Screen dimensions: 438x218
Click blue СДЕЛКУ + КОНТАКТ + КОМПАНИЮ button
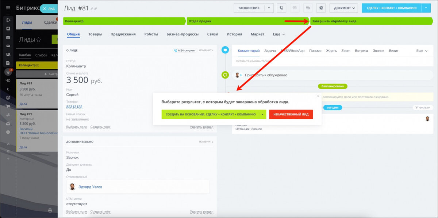click(392, 8)
